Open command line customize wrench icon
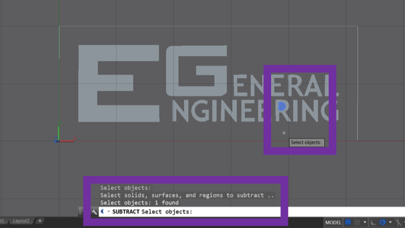 click(94, 212)
